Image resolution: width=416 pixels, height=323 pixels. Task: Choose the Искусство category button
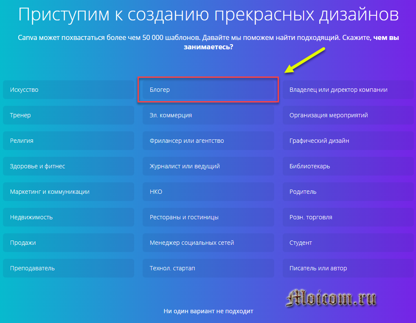(x=68, y=90)
